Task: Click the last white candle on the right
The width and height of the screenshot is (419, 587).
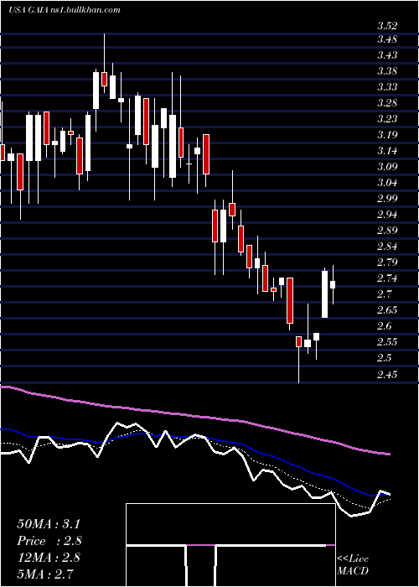Action: click(x=333, y=284)
